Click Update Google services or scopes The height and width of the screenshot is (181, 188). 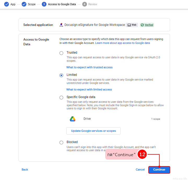click(x=93, y=131)
